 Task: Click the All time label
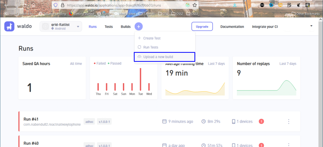[x=76, y=63]
